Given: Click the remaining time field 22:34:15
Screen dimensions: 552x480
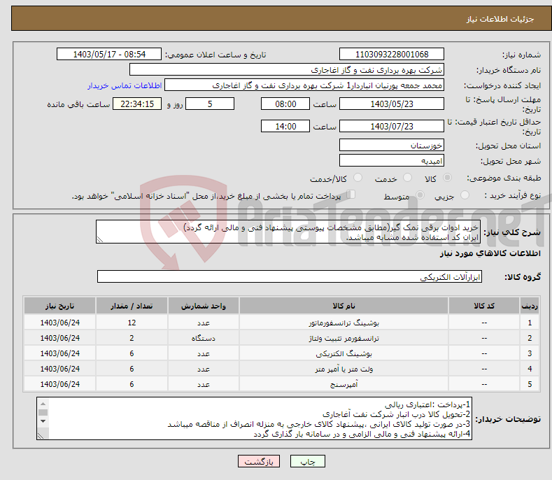Looking at the screenshot, I should (137, 104).
